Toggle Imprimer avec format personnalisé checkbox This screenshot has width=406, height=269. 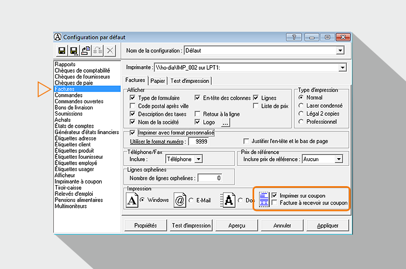click(132, 133)
